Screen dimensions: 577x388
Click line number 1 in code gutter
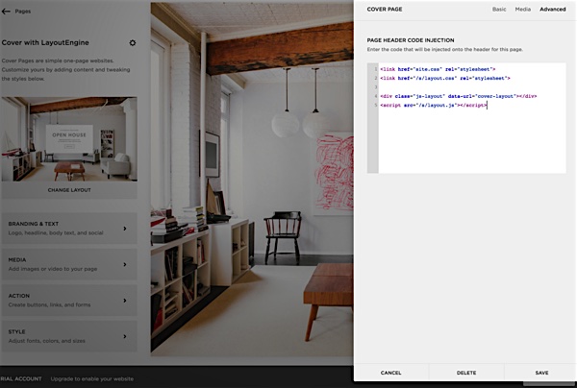click(x=376, y=69)
